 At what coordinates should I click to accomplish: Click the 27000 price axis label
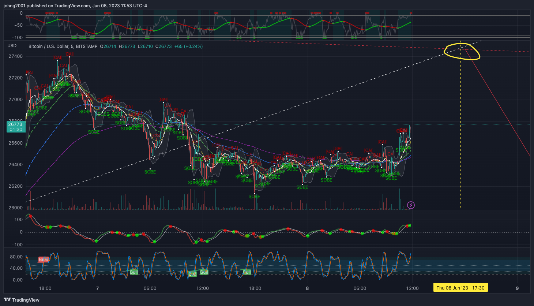click(x=15, y=100)
